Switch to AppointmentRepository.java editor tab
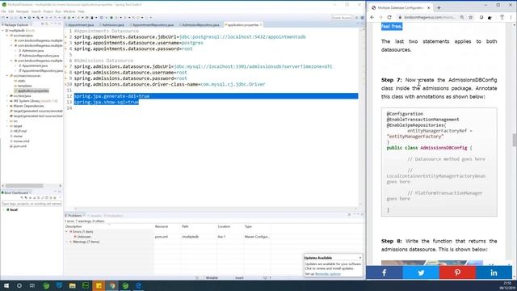The width and height of the screenshot is (517, 291). 153,25
